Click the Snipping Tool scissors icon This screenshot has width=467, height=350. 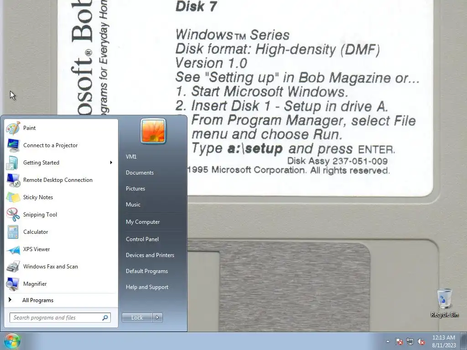[x=13, y=215]
